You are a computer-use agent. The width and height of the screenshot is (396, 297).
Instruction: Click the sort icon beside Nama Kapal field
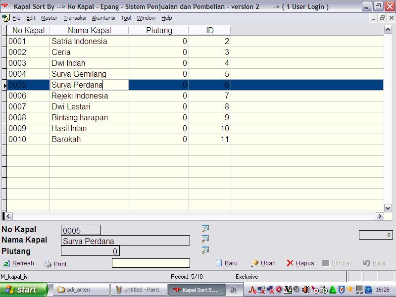click(x=205, y=239)
